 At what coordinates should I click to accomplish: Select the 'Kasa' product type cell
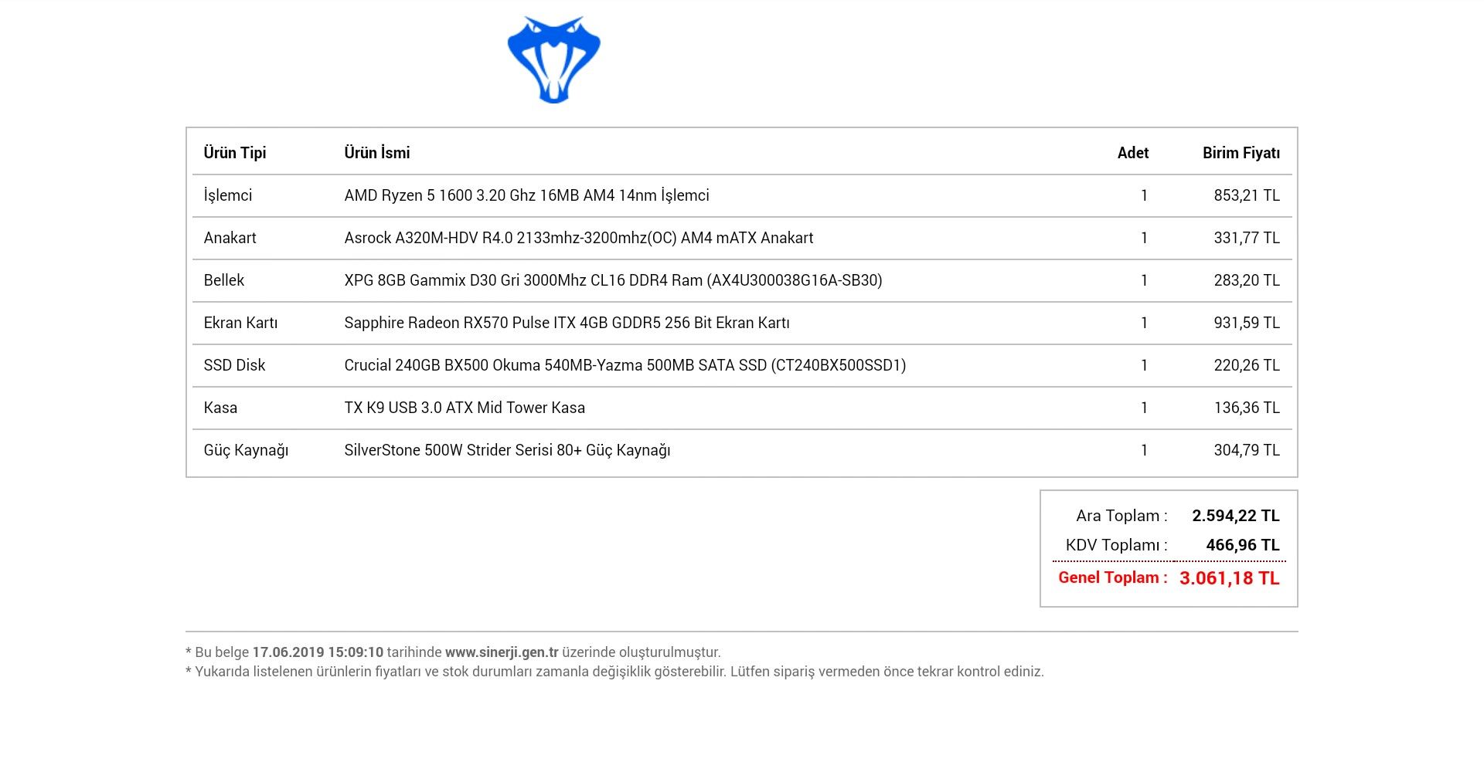(220, 408)
